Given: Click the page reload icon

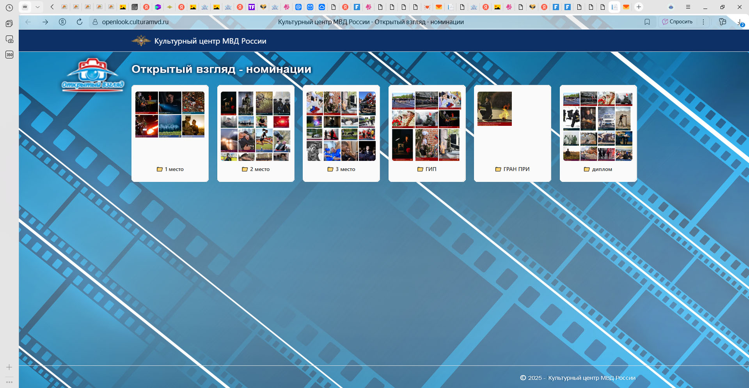Looking at the screenshot, I should coord(80,22).
